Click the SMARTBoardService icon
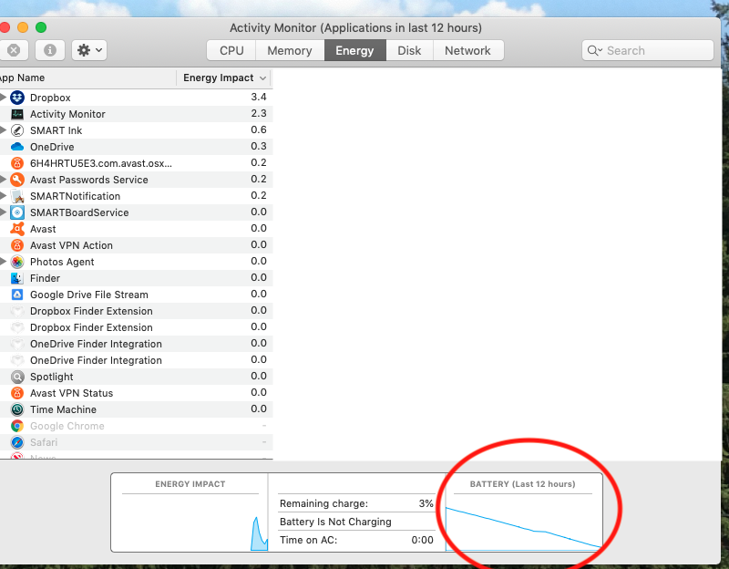The width and height of the screenshot is (729, 569). [17, 212]
